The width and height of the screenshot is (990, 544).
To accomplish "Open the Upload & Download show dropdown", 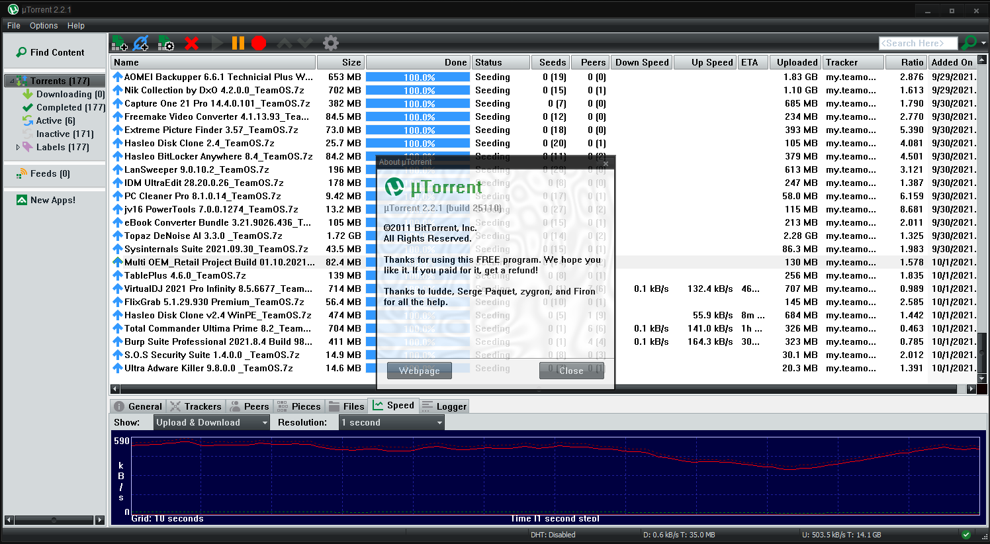I will point(212,422).
